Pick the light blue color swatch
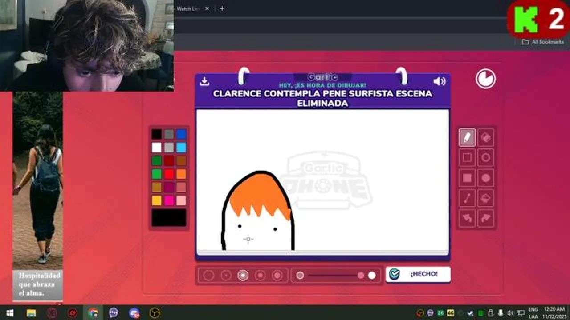 181,147
